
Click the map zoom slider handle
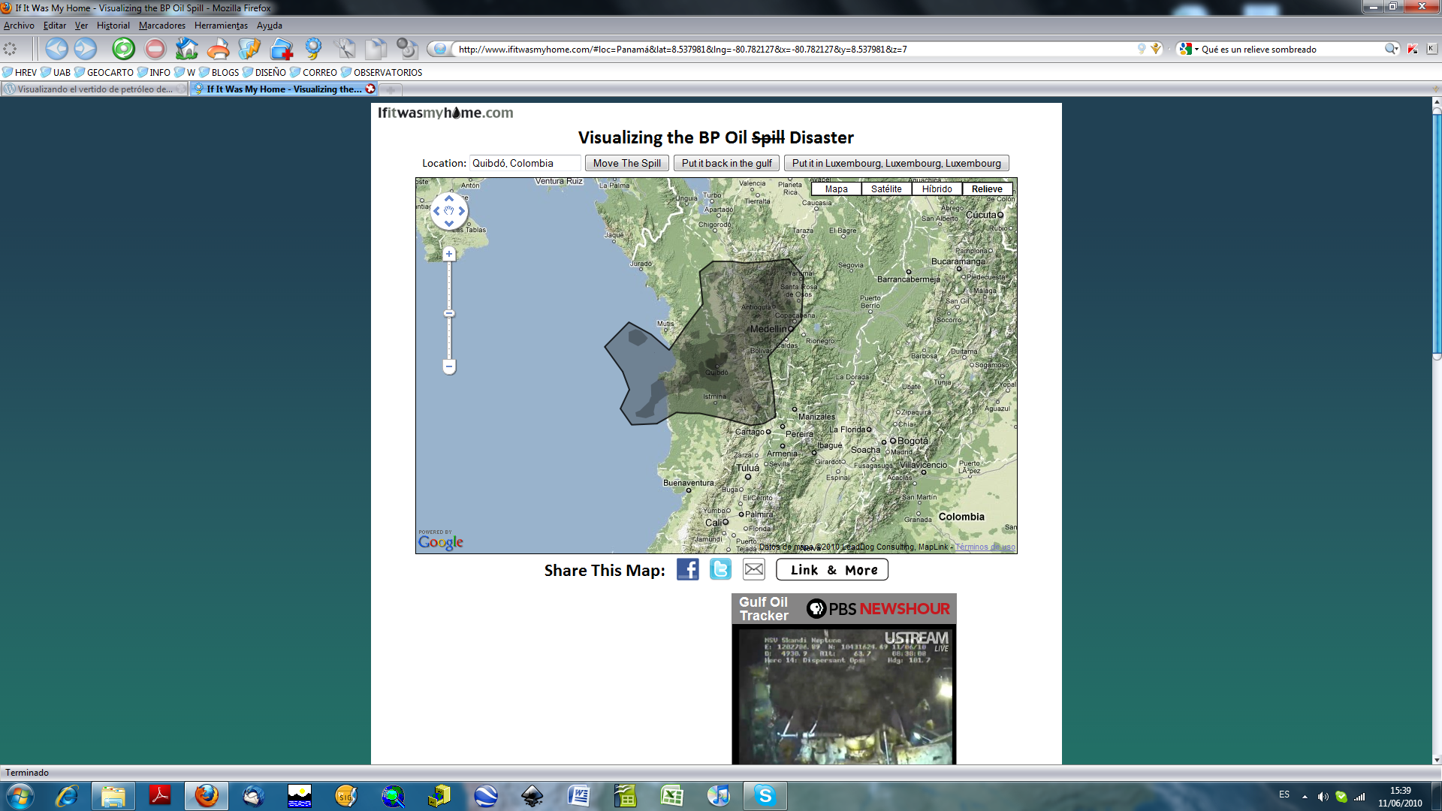[x=449, y=313]
